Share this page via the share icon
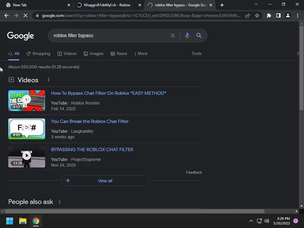Viewport: 304px width, 228px height. [x=248, y=15]
